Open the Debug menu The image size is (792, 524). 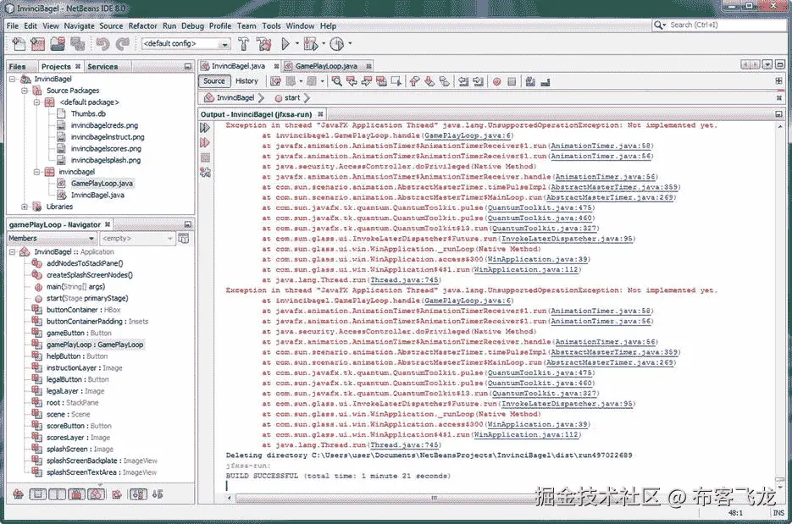[x=192, y=25]
